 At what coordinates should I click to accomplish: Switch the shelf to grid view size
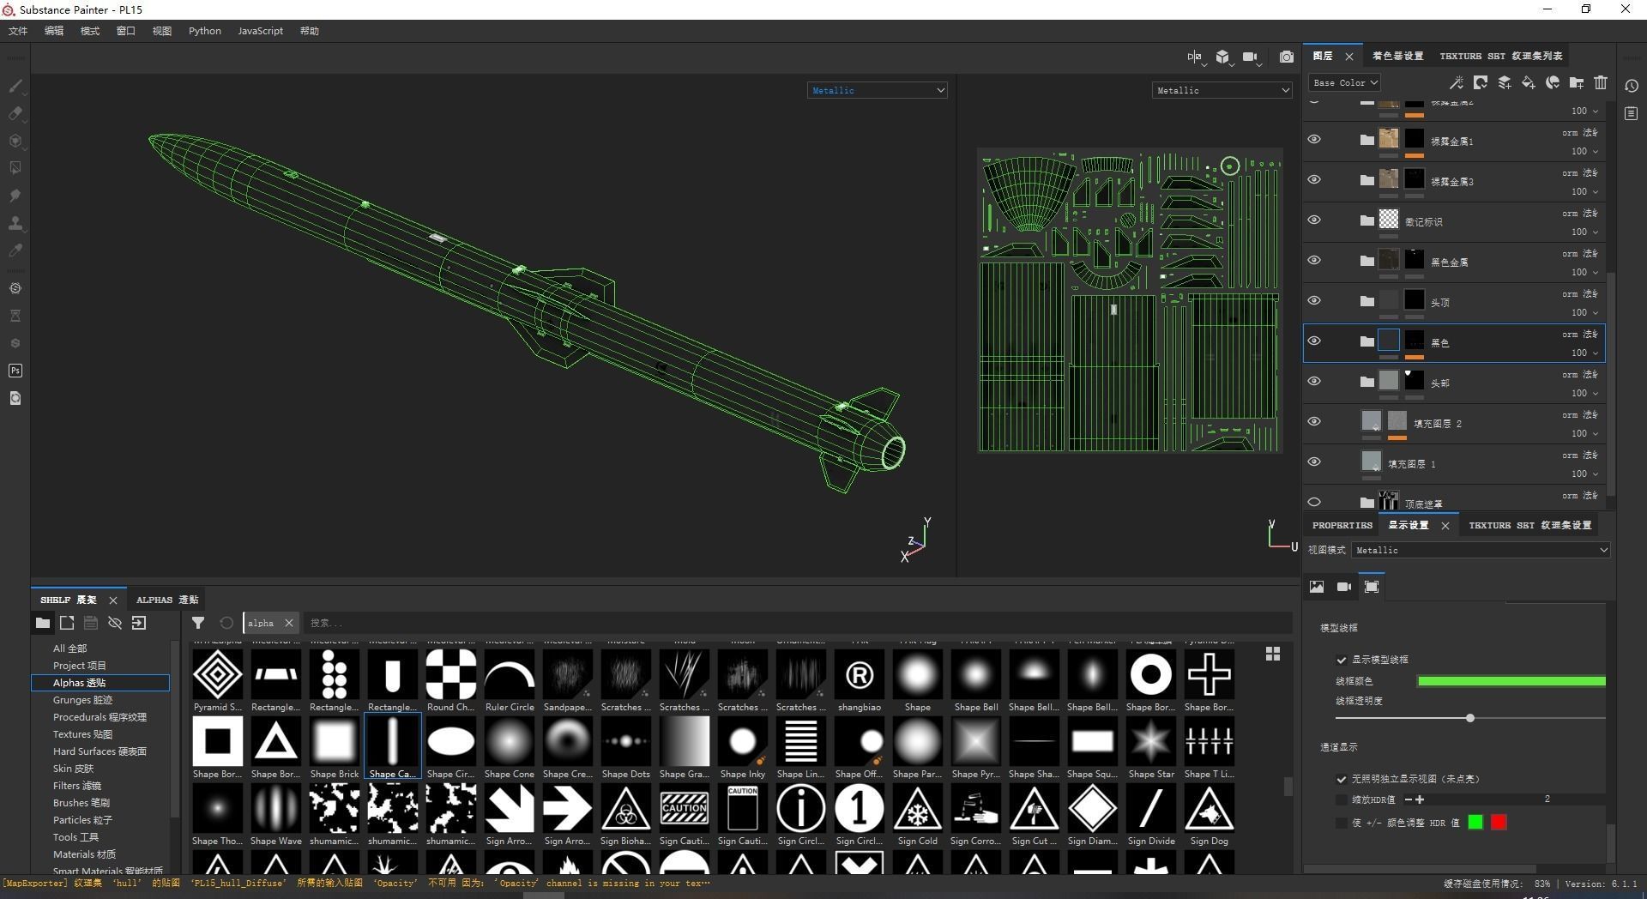click(x=1273, y=654)
